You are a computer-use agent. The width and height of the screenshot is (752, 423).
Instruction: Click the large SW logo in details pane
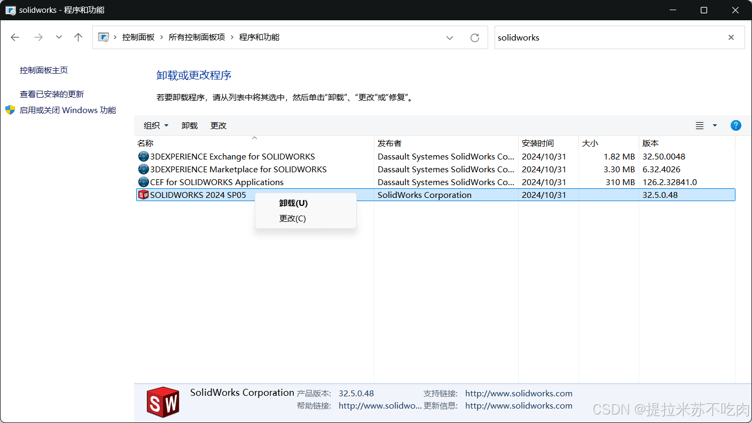point(163,402)
